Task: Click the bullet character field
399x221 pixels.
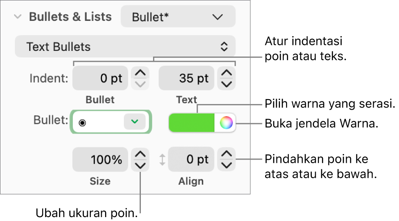Action: tap(98, 122)
